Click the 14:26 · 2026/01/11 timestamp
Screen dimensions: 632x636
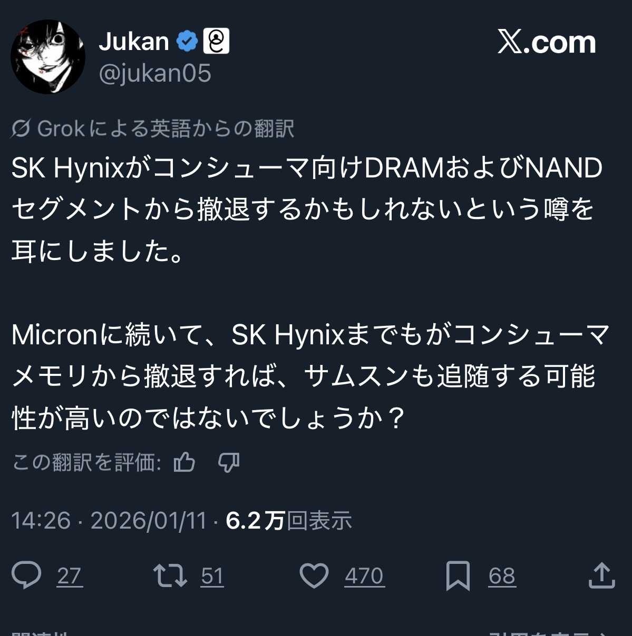pyautogui.click(x=109, y=521)
